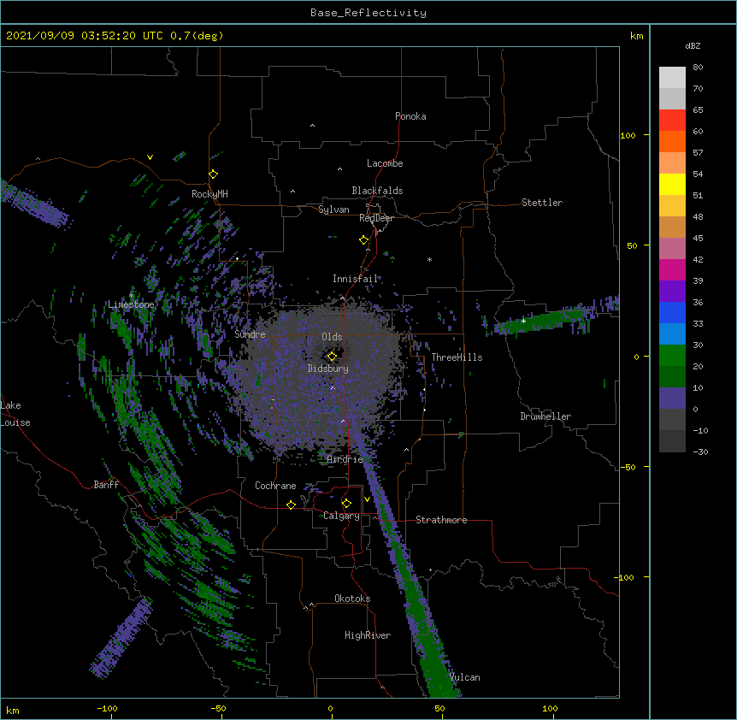Click the km unit label at the top right
This screenshot has width=737, height=720.
pyautogui.click(x=636, y=36)
